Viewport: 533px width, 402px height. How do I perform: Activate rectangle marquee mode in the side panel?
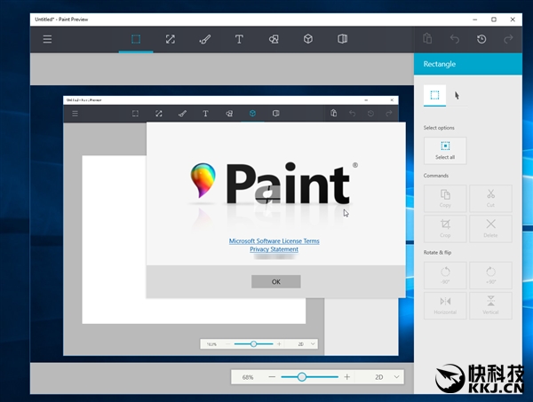(434, 95)
